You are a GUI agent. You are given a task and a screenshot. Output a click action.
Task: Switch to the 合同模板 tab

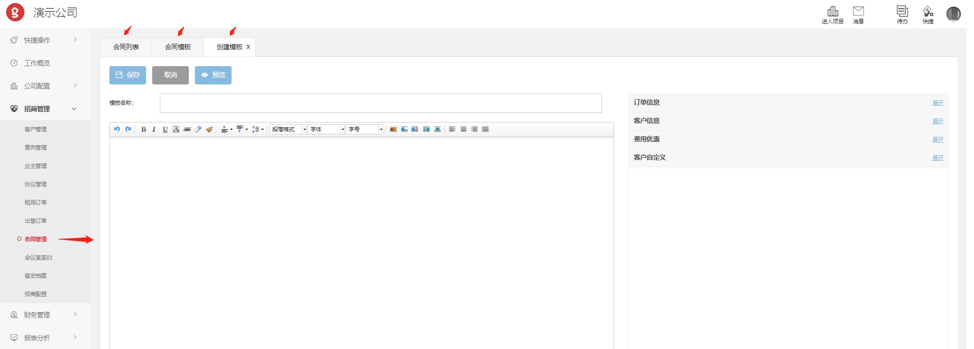coord(178,47)
